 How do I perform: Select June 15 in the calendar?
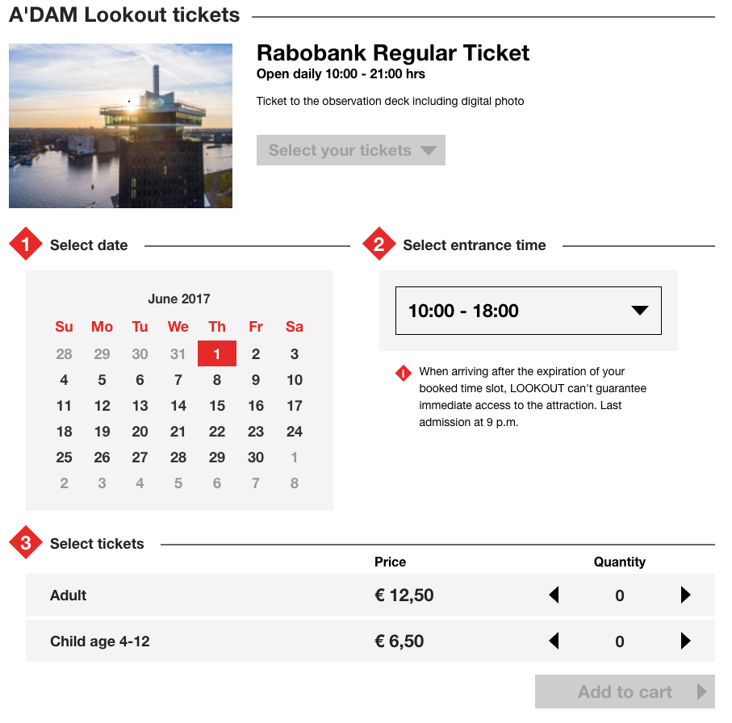[217, 406]
